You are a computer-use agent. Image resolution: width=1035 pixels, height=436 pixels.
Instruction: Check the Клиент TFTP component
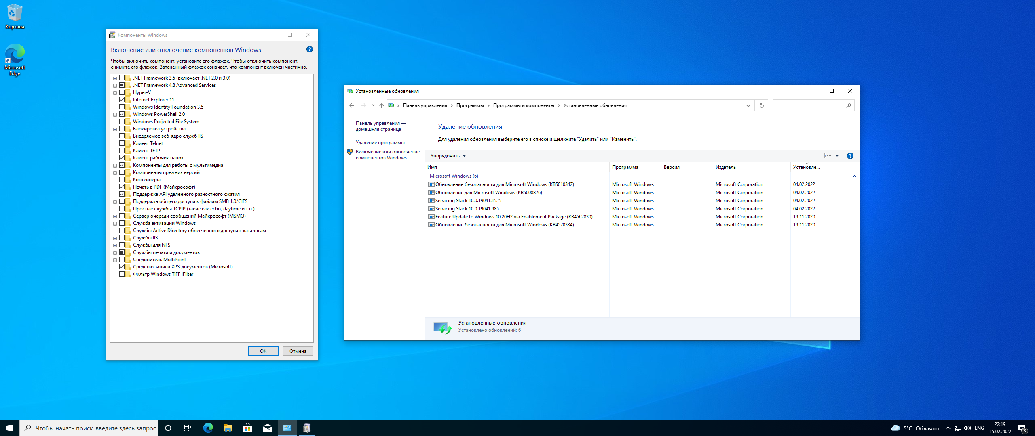click(x=122, y=151)
